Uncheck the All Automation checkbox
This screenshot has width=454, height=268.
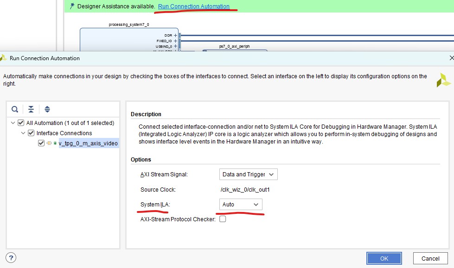(21, 123)
